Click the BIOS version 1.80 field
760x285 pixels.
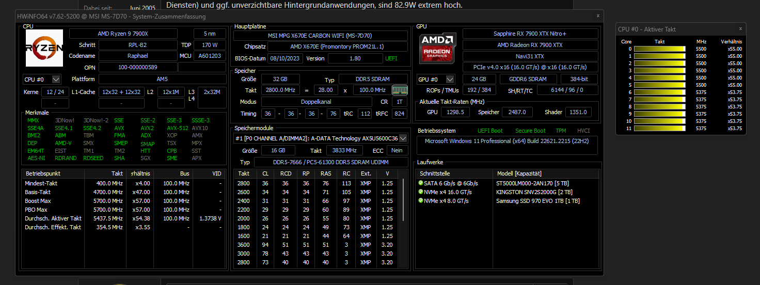[x=355, y=58]
